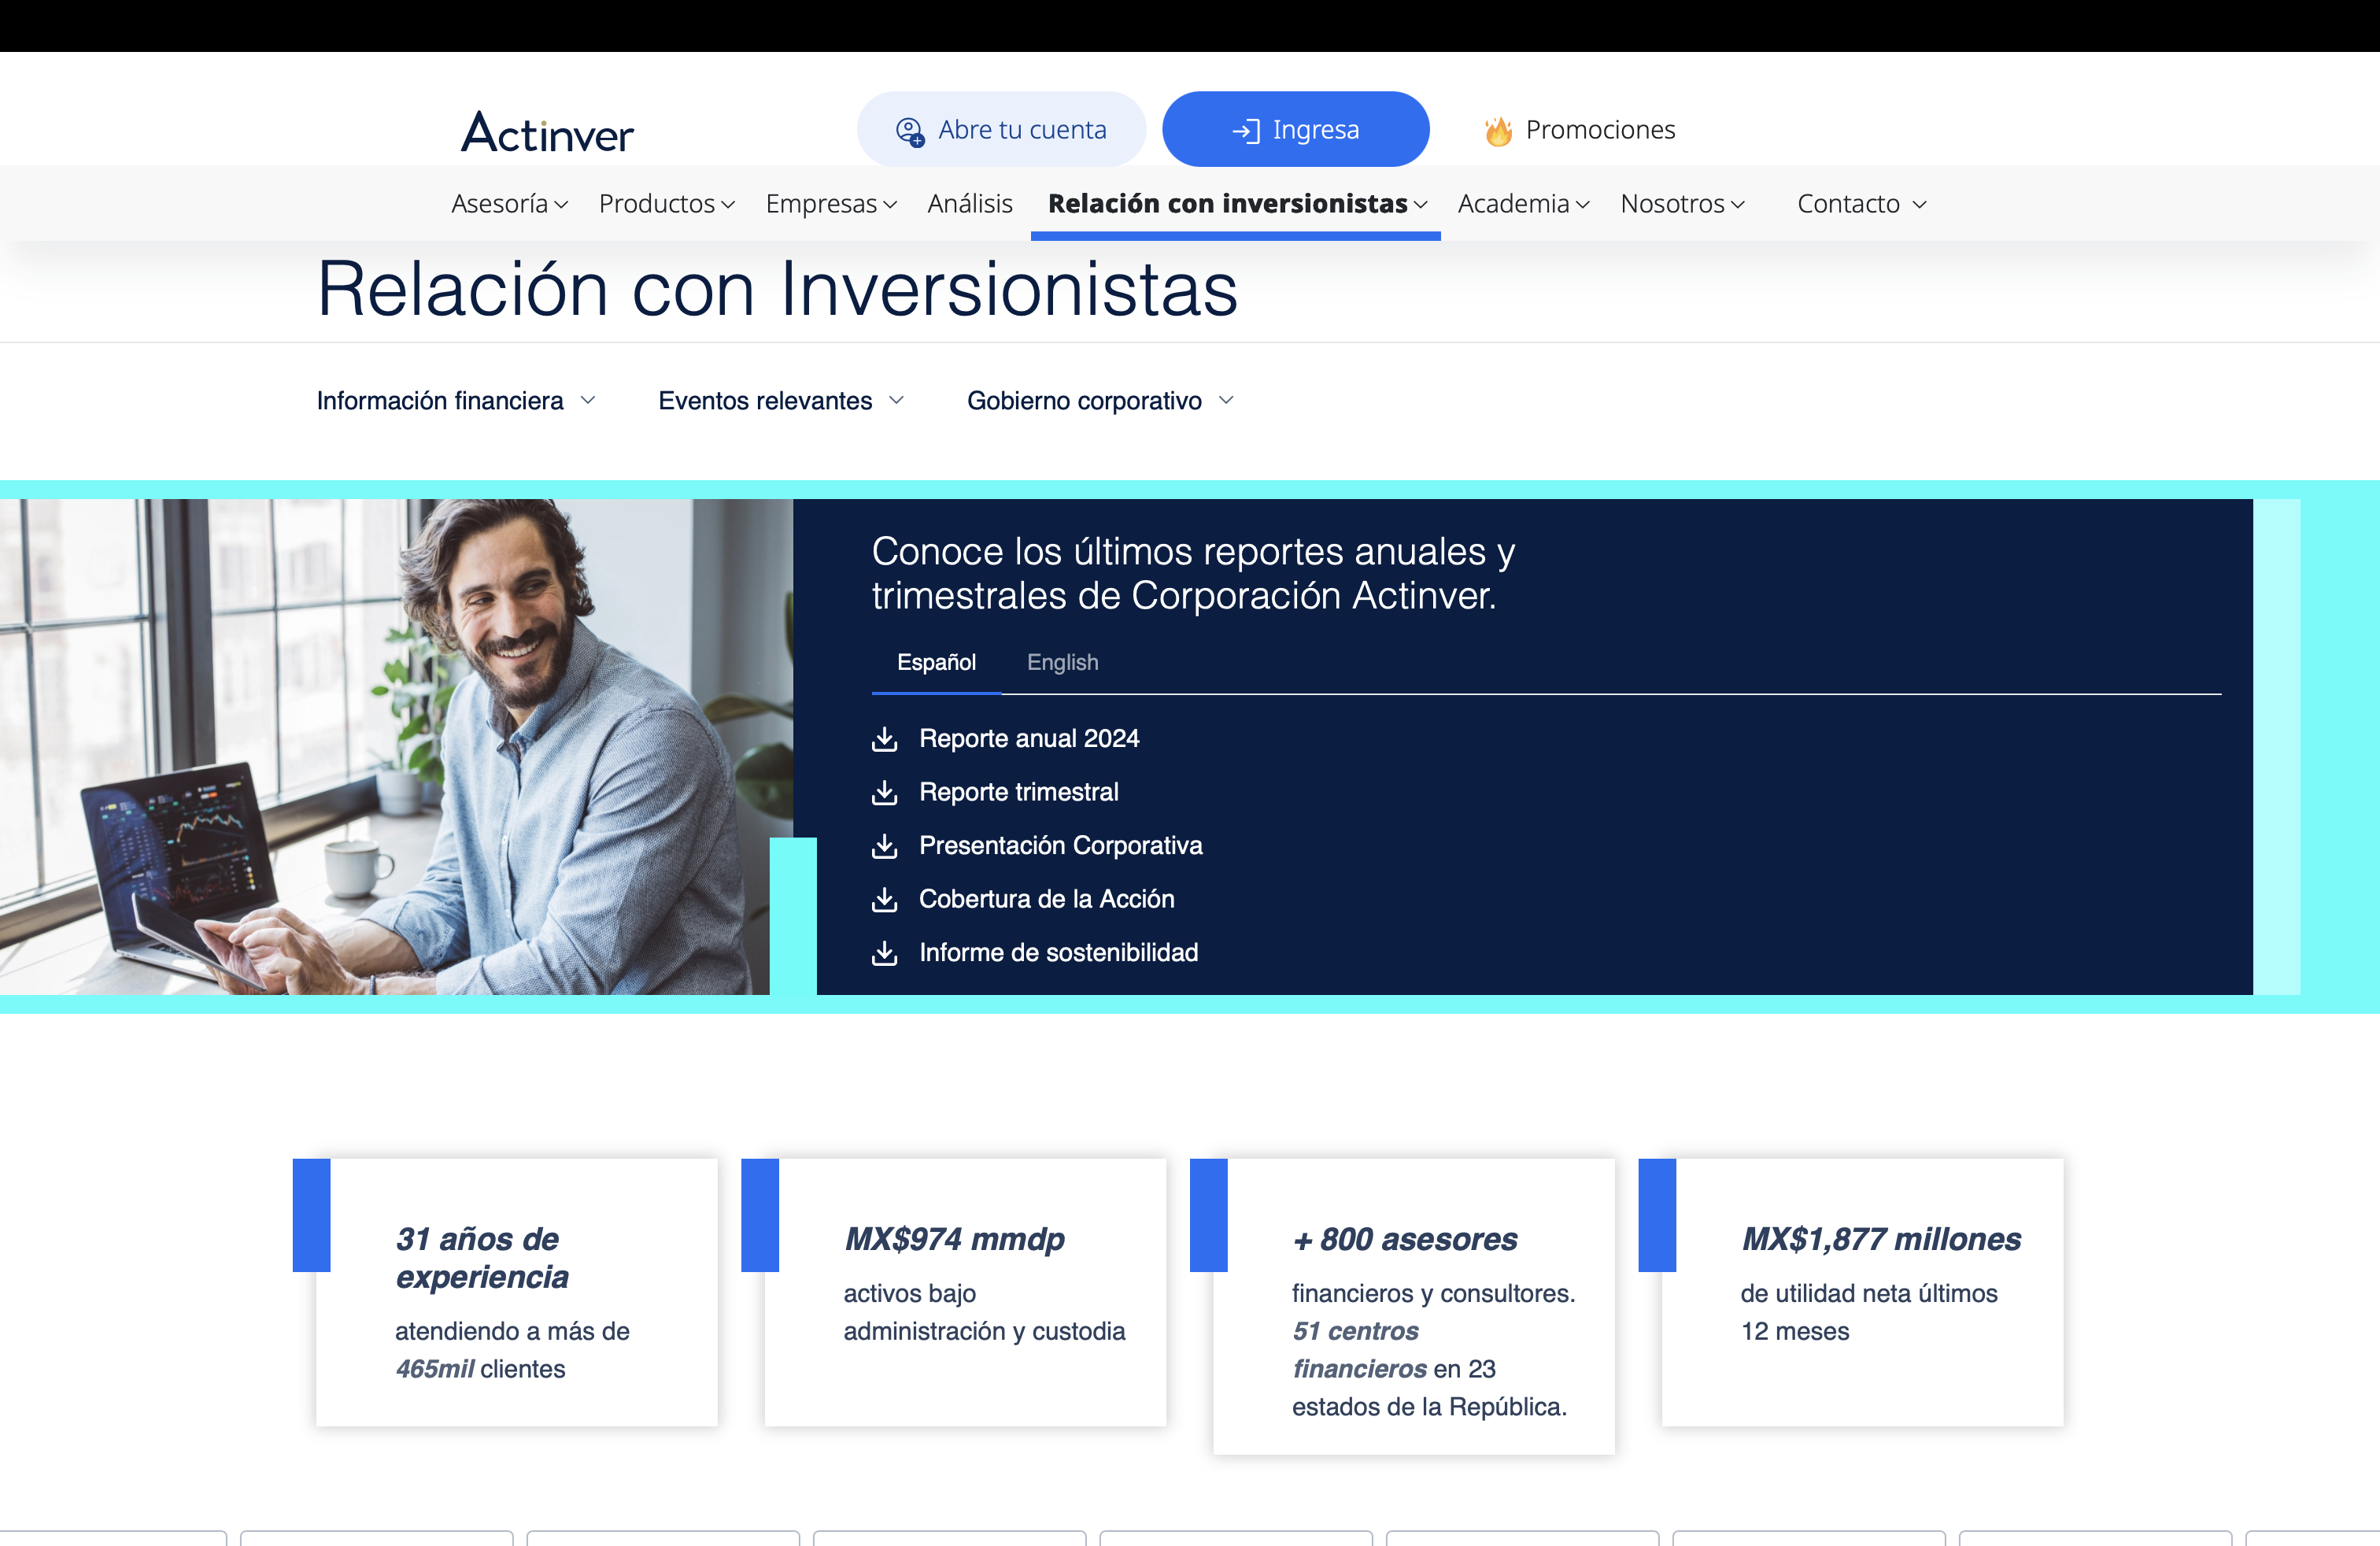Screen dimensions: 2380x1546
Task: Click the Actinver logo
Action: point(547,131)
